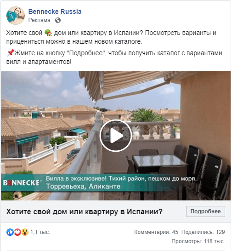232x251 pixels.
Task: Click the headline Хотите свой дом или квартиру в Испании?
Action: click(x=85, y=211)
